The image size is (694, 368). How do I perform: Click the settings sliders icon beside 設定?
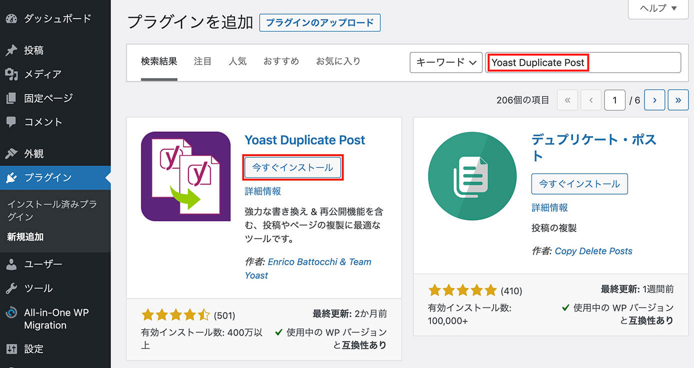pyautogui.click(x=11, y=348)
